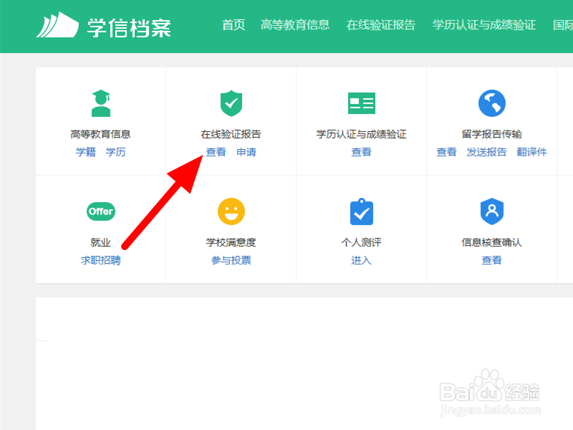Click the globe icon for 留学报告传输
Image resolution: width=573 pixels, height=430 pixels.
pos(491,102)
